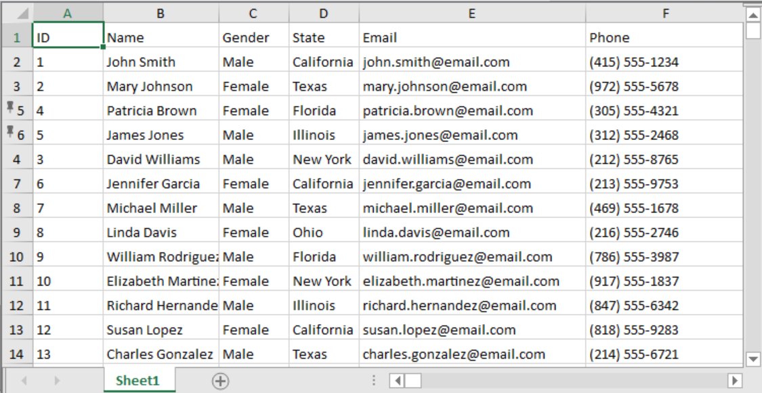
Task: Switch to the Sheet1 tab
Action: 137,381
